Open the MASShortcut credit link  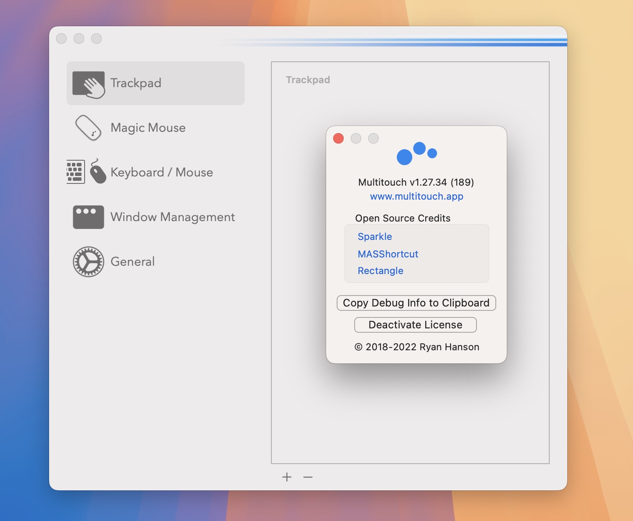[x=388, y=254]
